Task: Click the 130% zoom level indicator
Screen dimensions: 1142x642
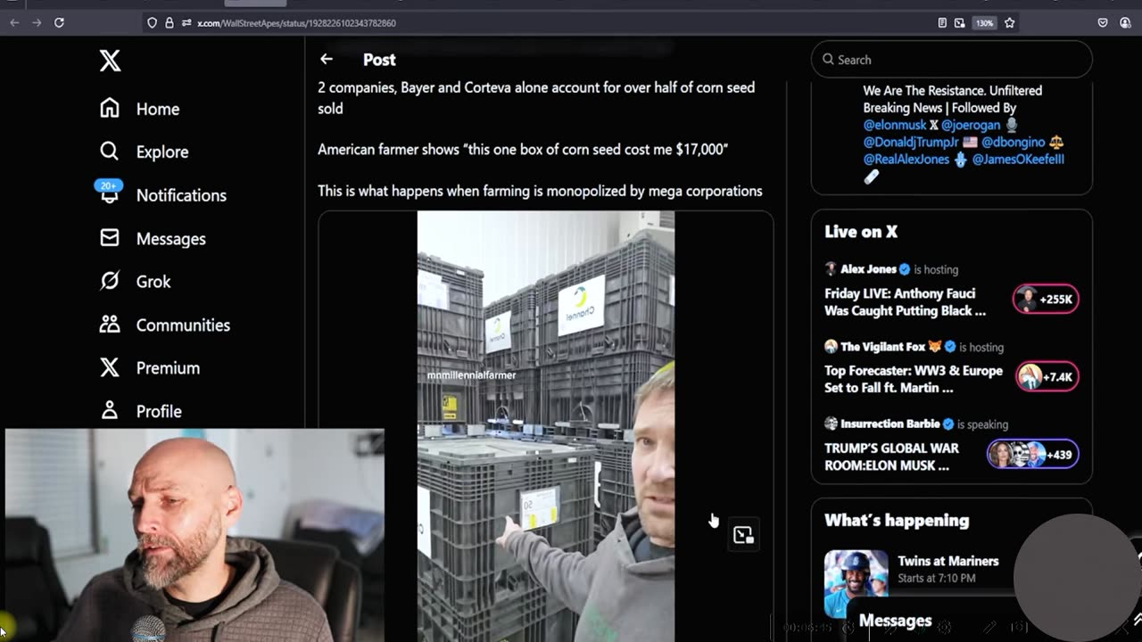Action: (984, 22)
